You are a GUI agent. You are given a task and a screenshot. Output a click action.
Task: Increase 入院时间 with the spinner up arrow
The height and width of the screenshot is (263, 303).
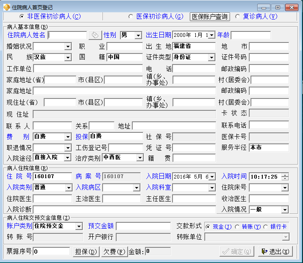(285, 175)
